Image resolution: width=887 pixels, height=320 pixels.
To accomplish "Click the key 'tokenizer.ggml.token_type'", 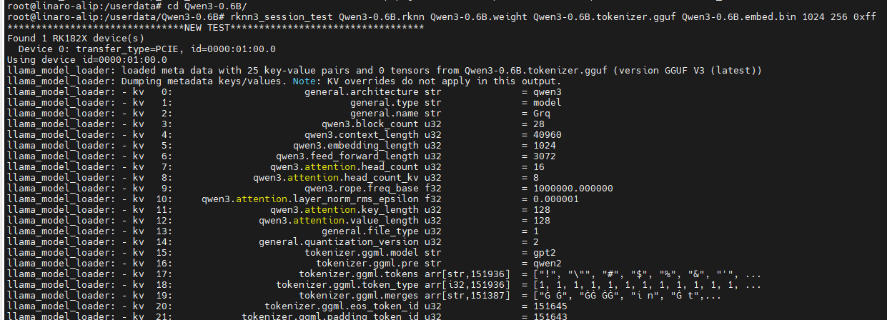I will tap(347, 284).
